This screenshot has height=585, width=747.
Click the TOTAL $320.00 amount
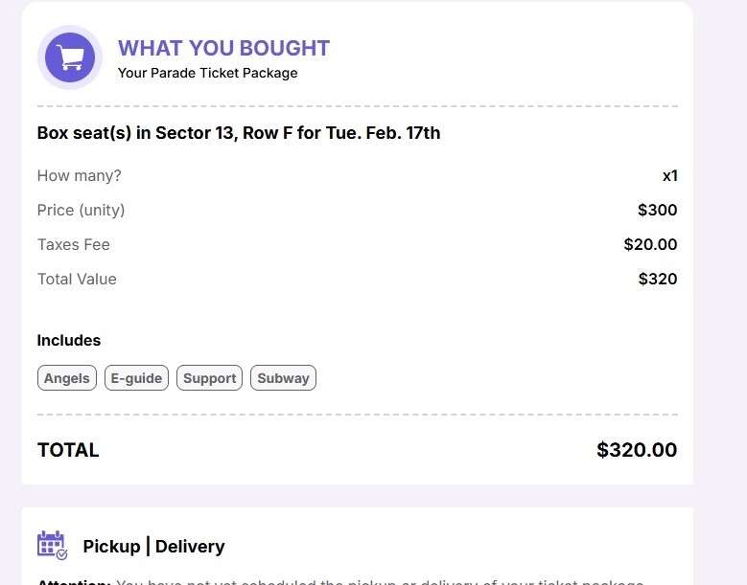(637, 450)
